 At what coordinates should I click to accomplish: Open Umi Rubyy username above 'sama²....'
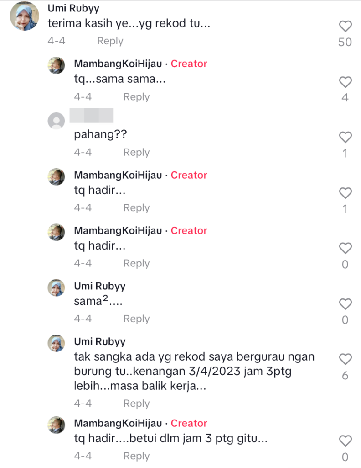click(99, 286)
